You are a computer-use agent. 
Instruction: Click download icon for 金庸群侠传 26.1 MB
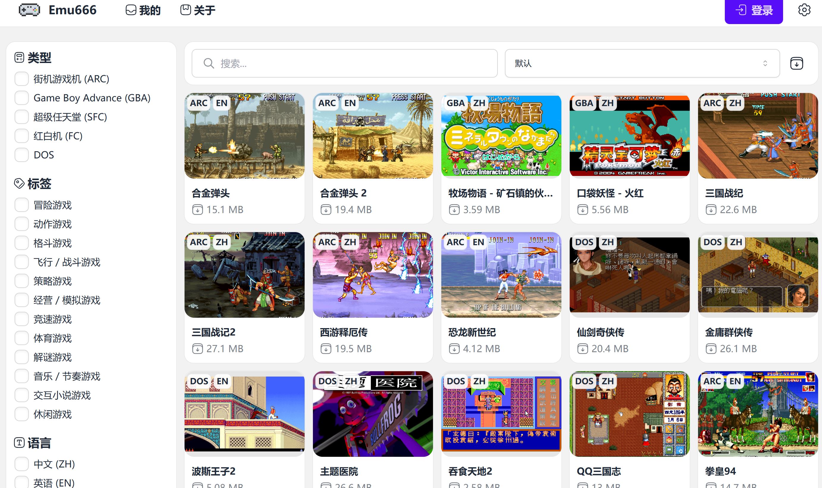[x=711, y=349]
